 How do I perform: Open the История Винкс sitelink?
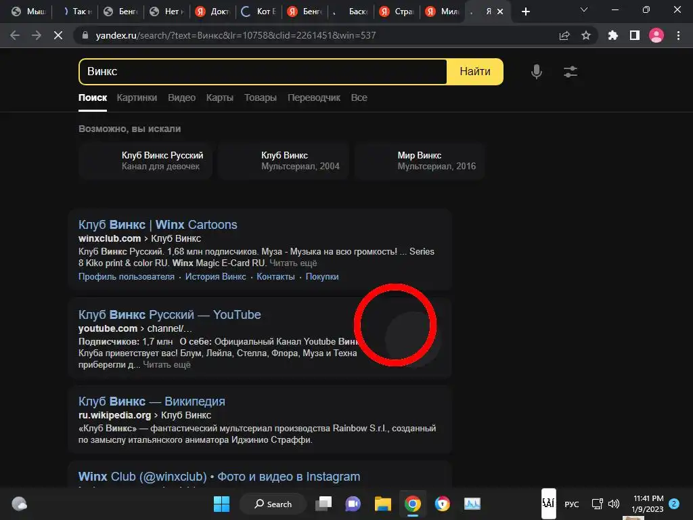pos(216,277)
